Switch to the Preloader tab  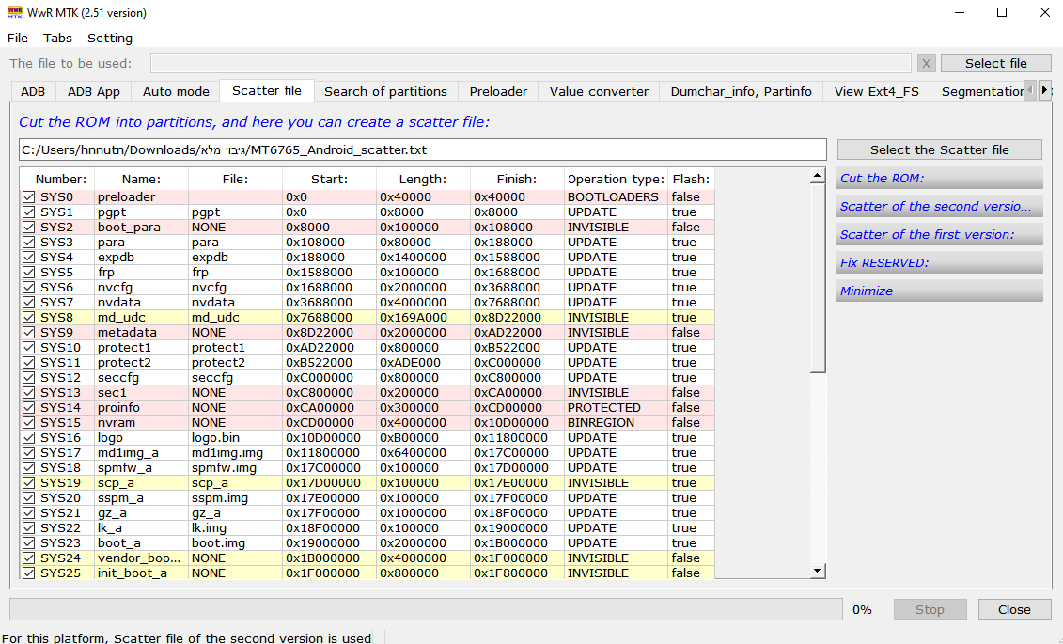click(x=498, y=91)
